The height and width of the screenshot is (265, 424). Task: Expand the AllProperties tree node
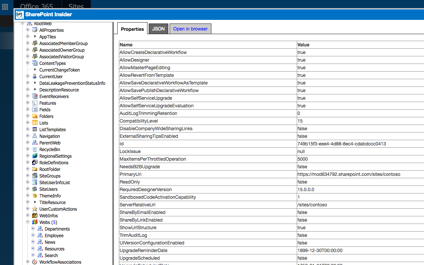(28, 30)
